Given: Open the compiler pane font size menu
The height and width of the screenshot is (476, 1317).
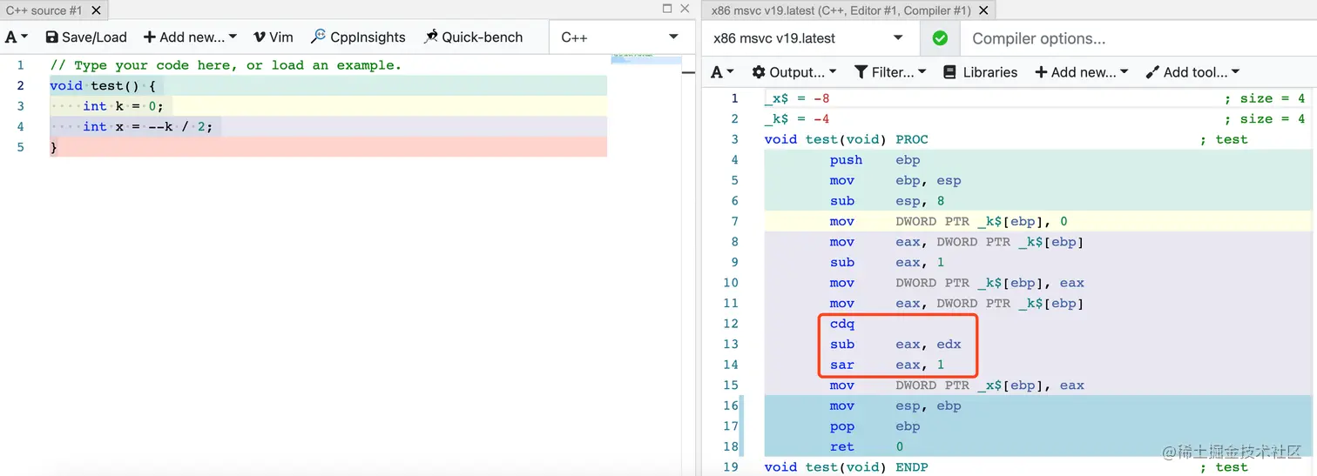Looking at the screenshot, I should tap(722, 72).
